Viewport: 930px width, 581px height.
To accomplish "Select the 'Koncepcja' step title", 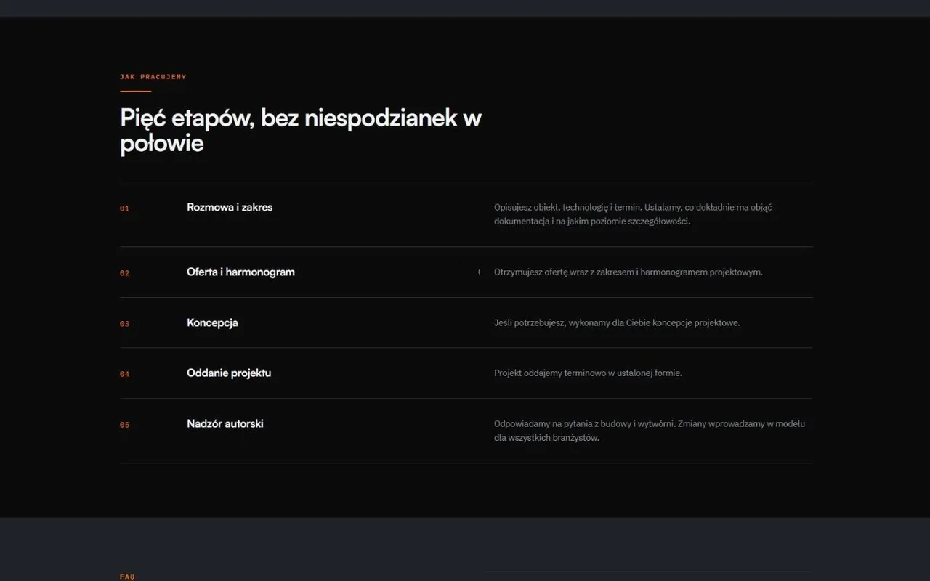I will [212, 323].
